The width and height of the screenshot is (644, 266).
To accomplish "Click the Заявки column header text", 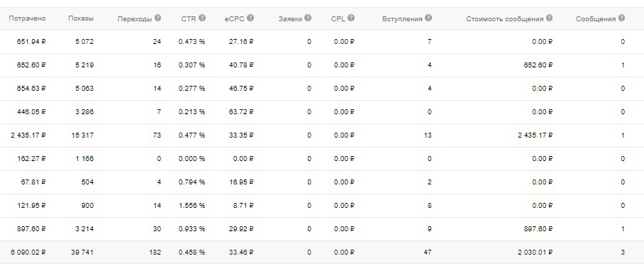I will 290,19.
